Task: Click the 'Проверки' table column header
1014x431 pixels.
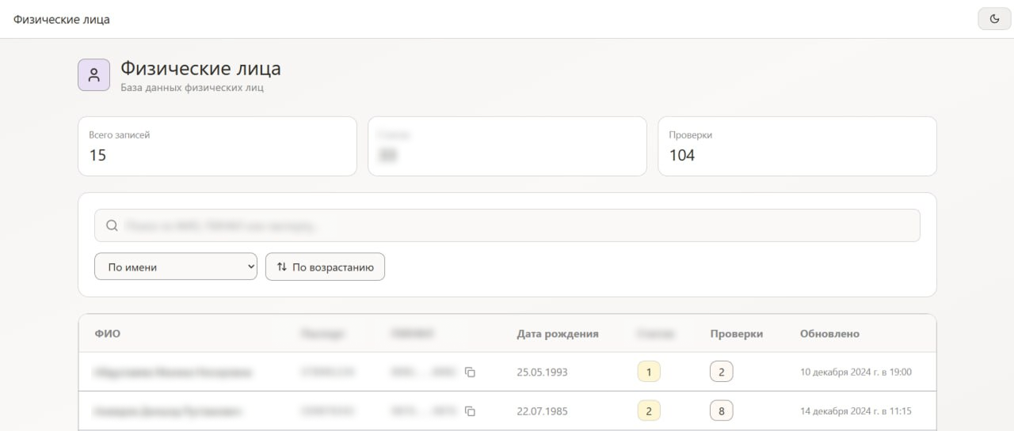Action: pos(737,334)
